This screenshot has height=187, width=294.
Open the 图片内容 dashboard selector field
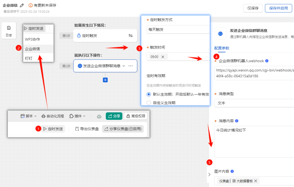tap(254, 181)
